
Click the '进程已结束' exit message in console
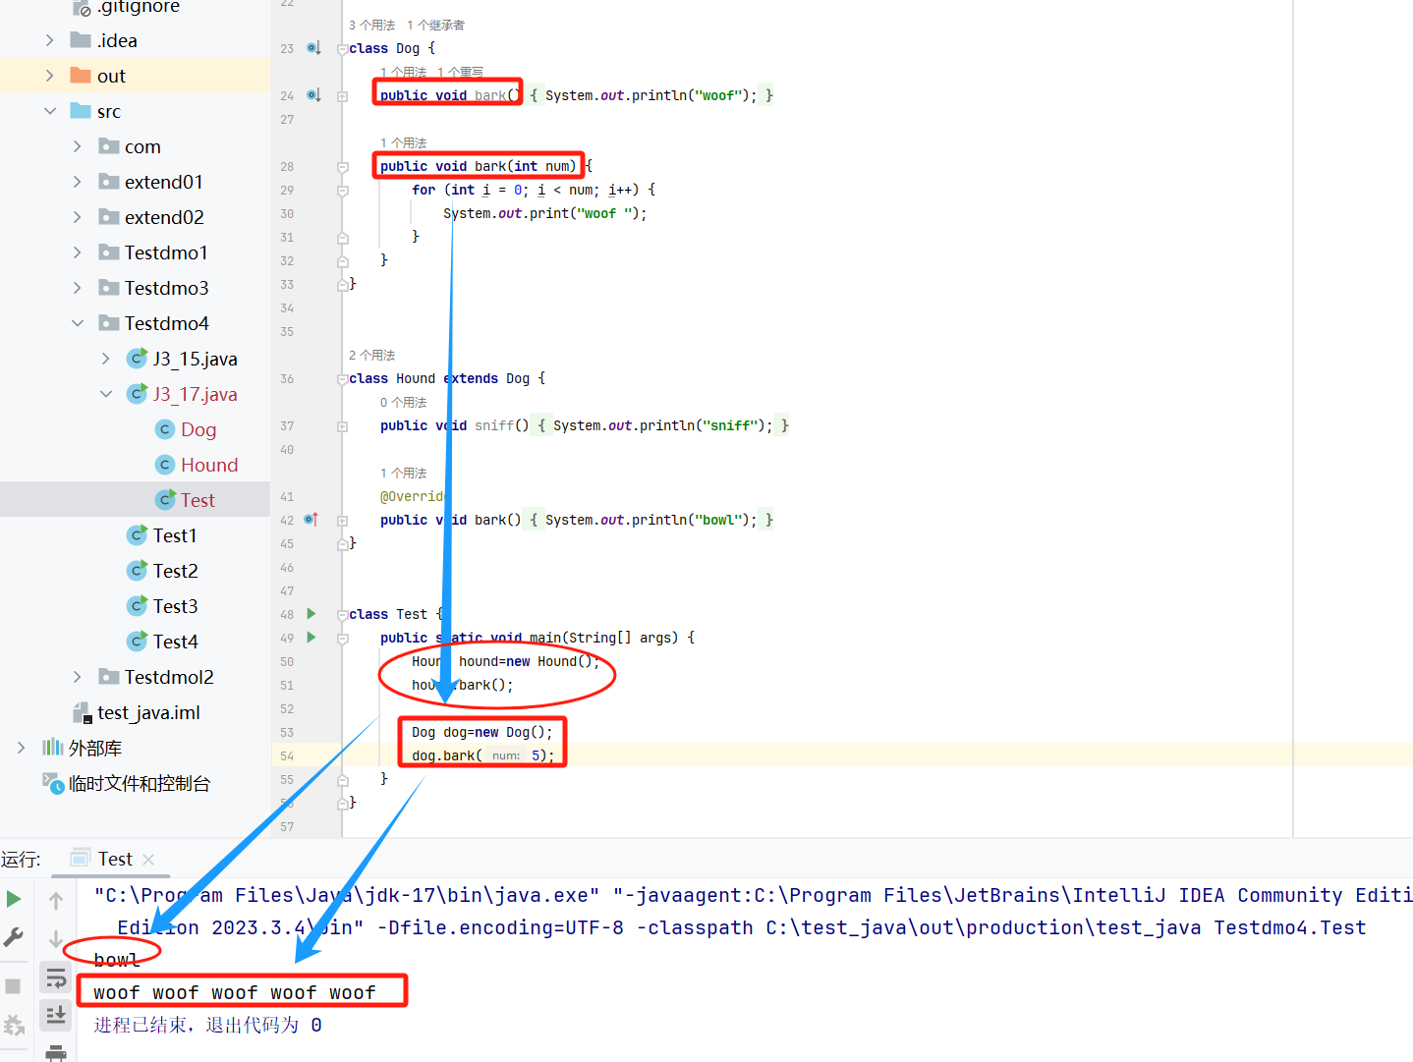click(207, 1025)
